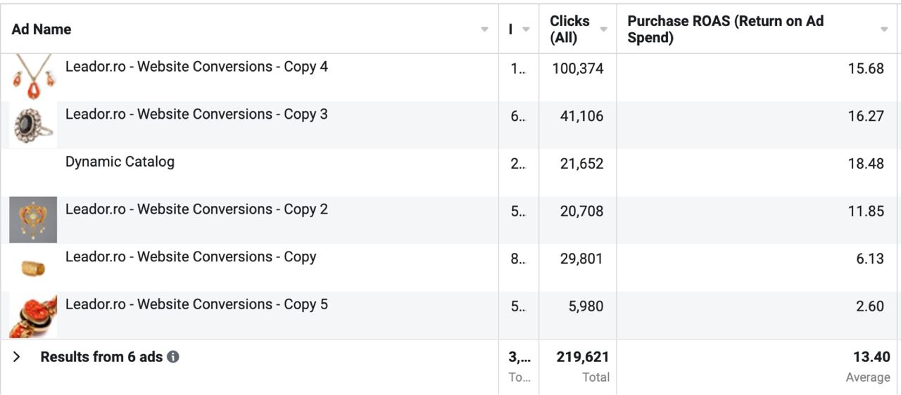
Task: Click the ROAS value 18.48
Action: tap(866, 164)
